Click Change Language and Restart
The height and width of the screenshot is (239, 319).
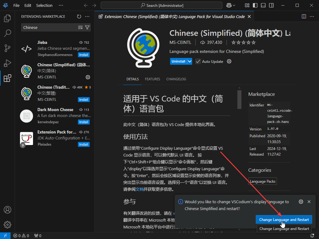pyautogui.click(x=283, y=219)
